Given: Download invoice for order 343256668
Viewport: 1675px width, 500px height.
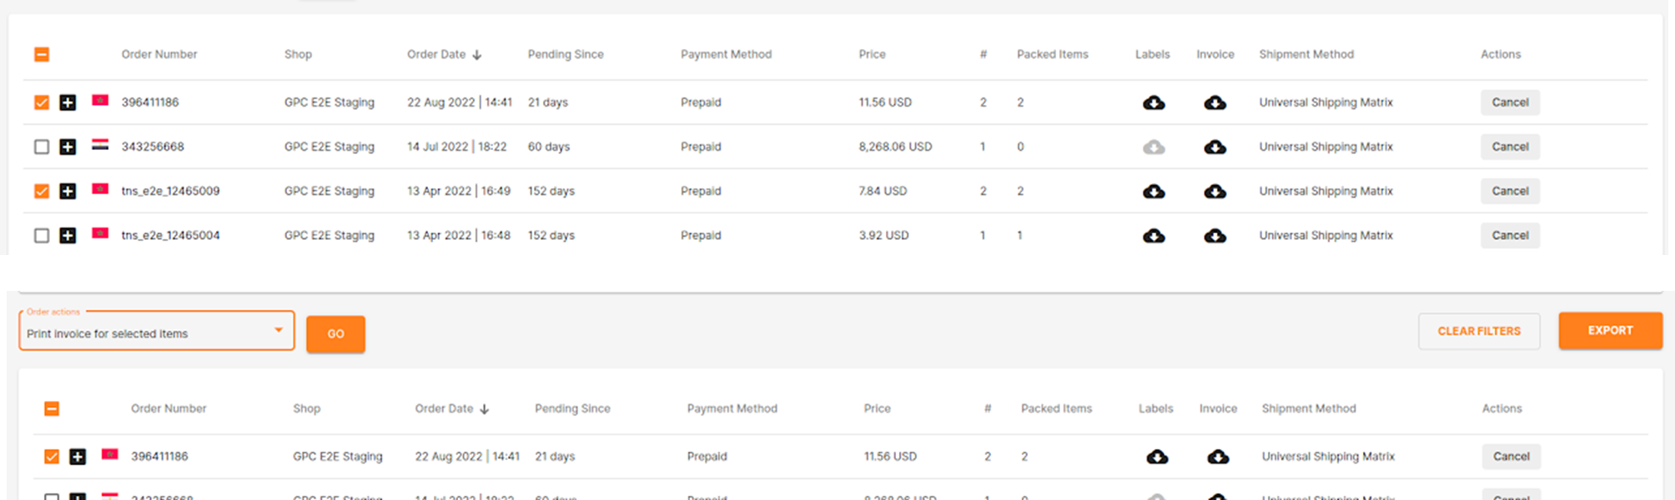Looking at the screenshot, I should [x=1215, y=147].
